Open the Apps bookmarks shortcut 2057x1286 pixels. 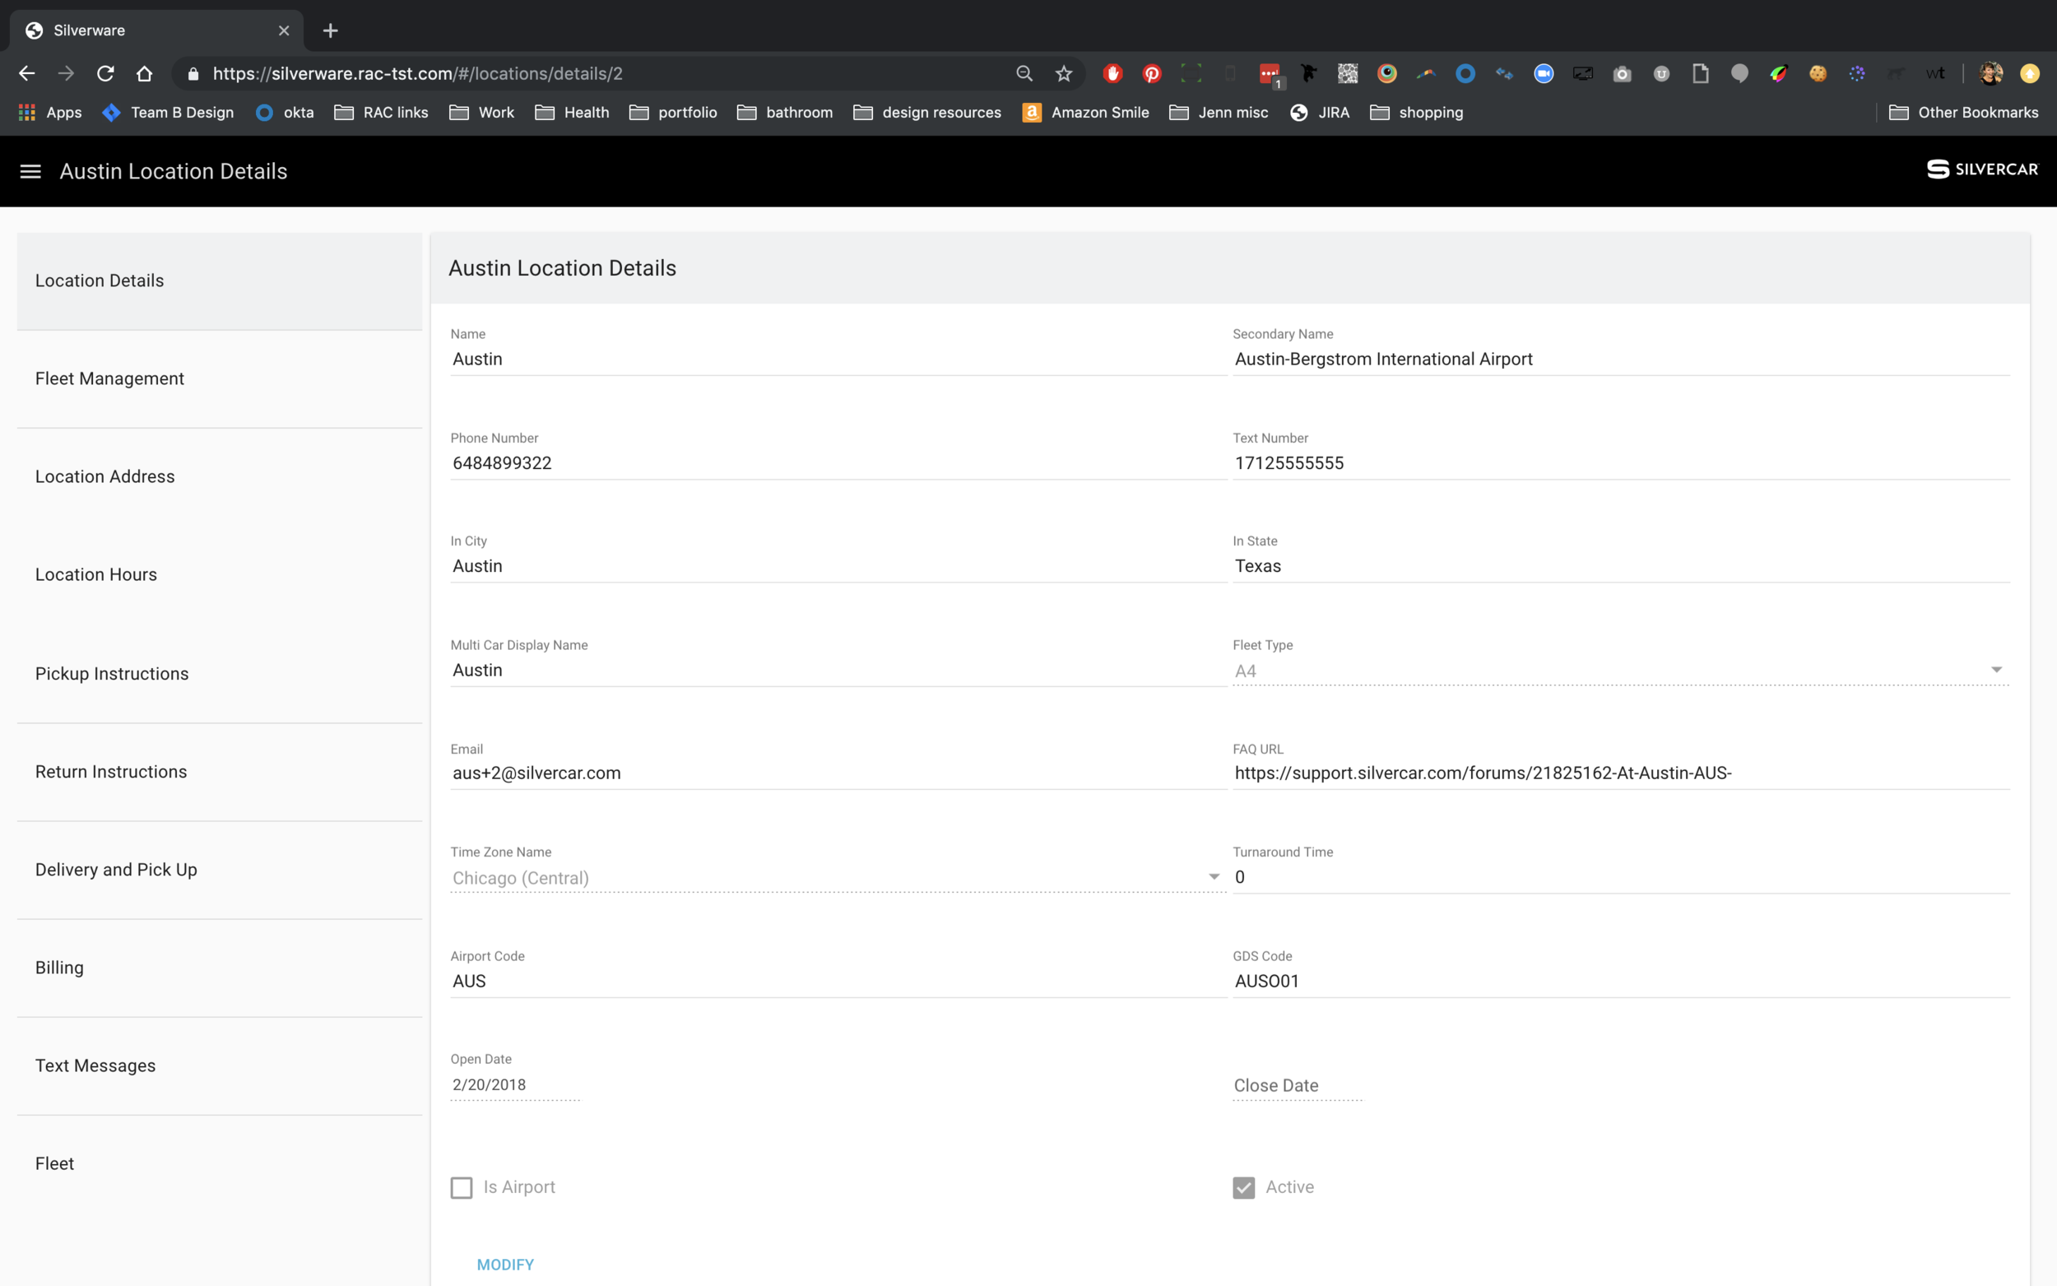(x=50, y=112)
